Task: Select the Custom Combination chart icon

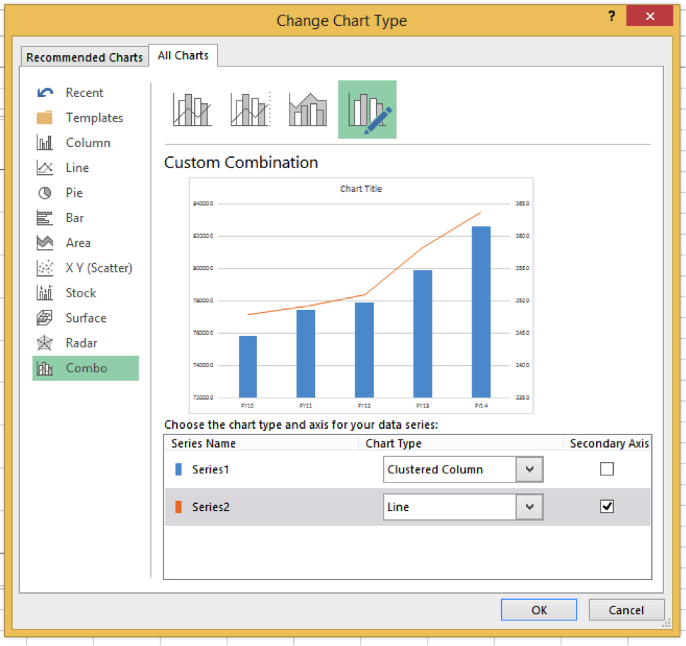Action: 367,110
